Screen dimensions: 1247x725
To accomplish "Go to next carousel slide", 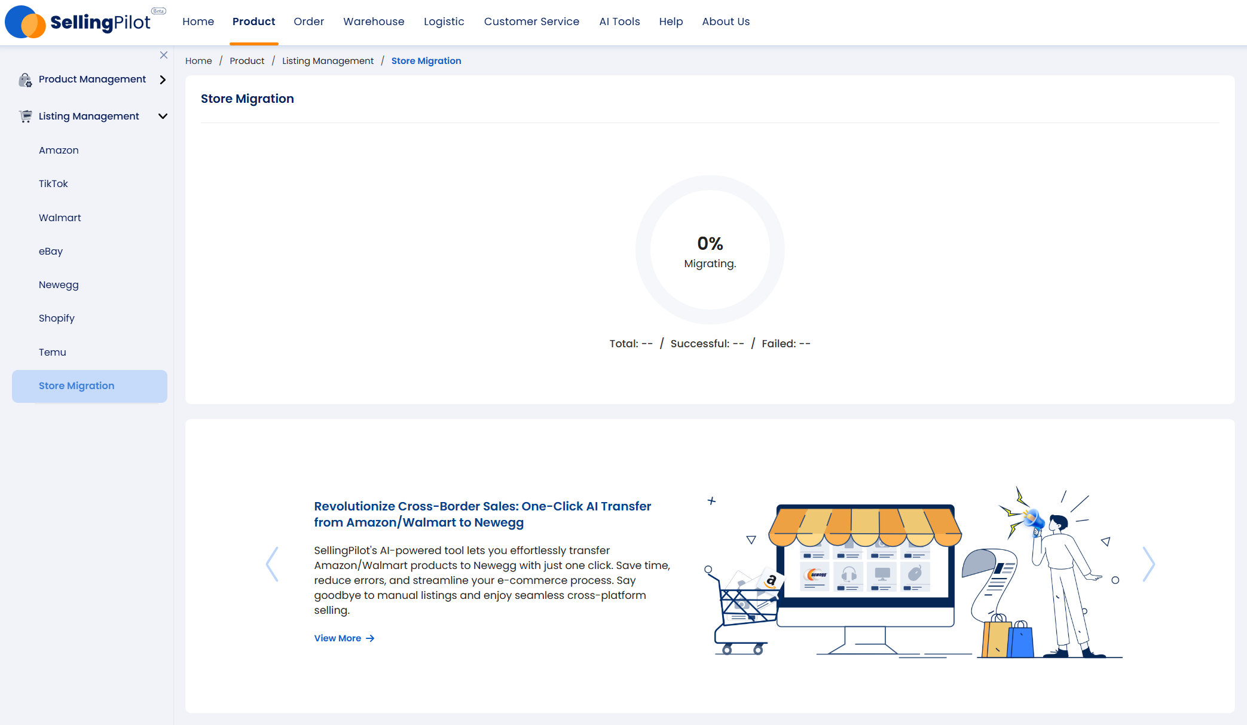I will point(1148,564).
